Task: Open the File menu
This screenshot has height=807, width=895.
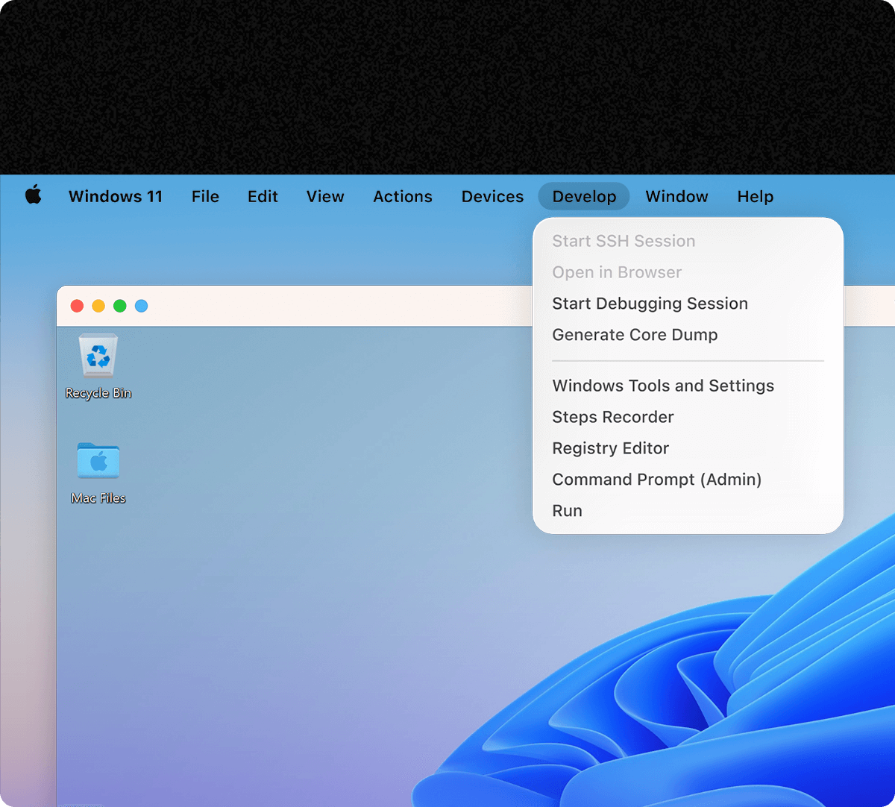Action: click(x=205, y=197)
